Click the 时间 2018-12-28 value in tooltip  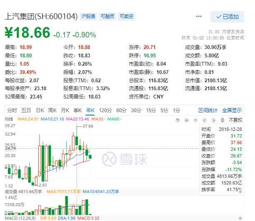[x=230, y=130]
